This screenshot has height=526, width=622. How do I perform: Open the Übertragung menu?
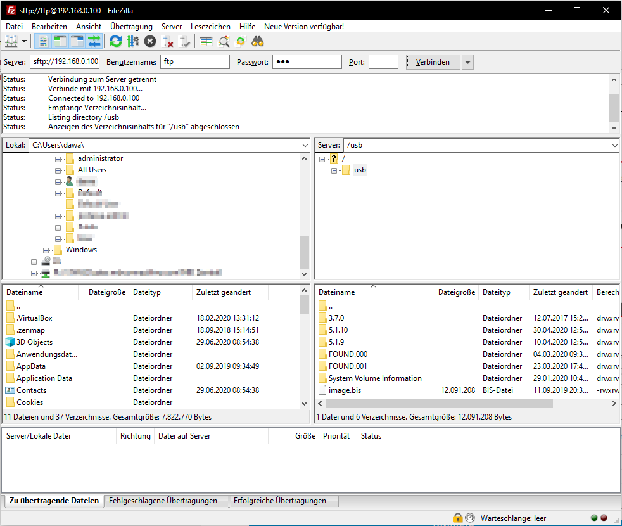131,27
